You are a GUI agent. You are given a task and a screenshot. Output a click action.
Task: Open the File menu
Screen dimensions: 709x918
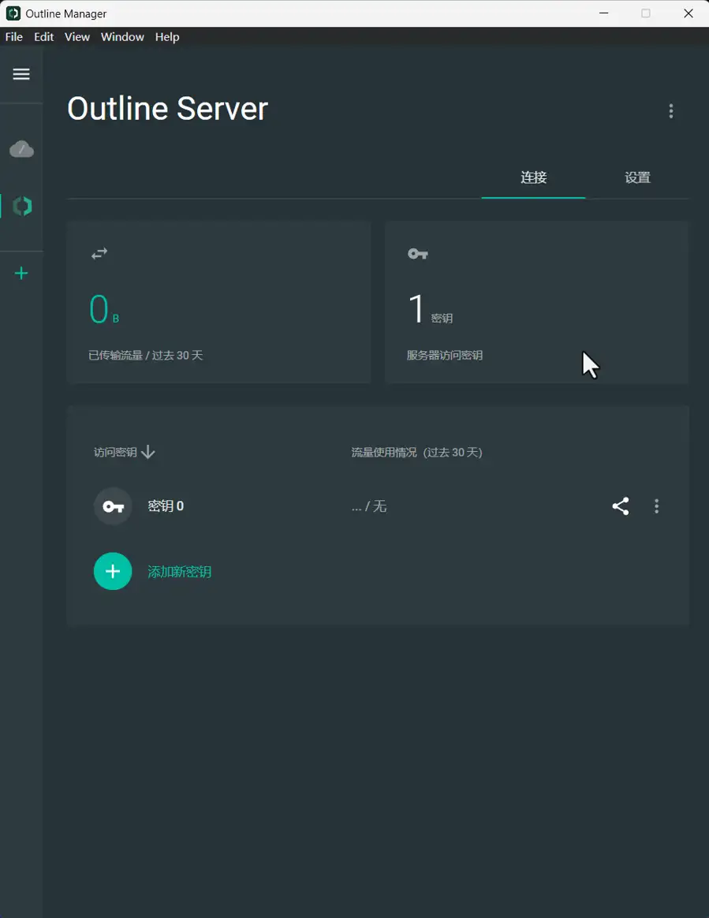(x=14, y=37)
